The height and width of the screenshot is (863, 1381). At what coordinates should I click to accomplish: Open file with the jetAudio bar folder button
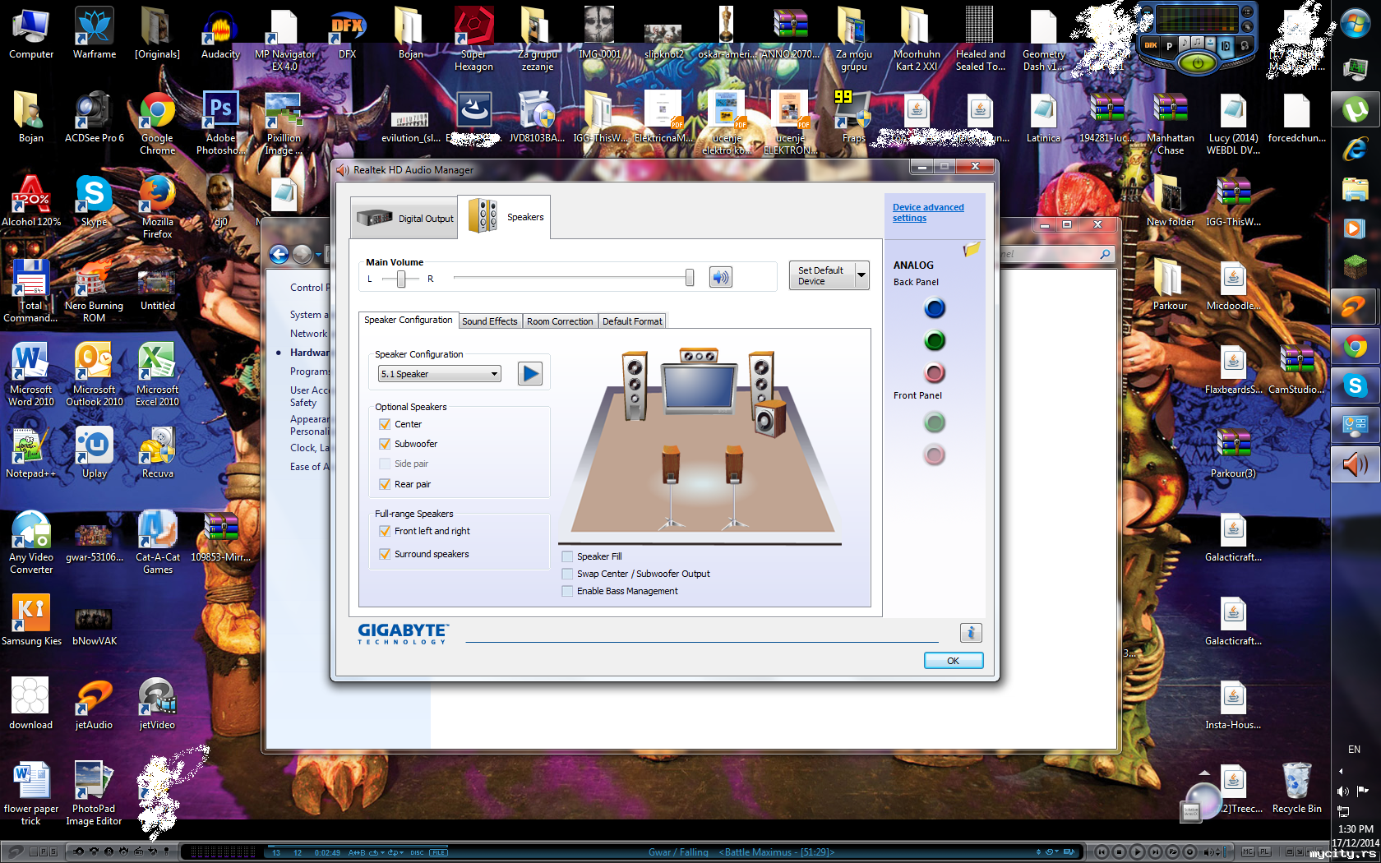click(x=1173, y=852)
